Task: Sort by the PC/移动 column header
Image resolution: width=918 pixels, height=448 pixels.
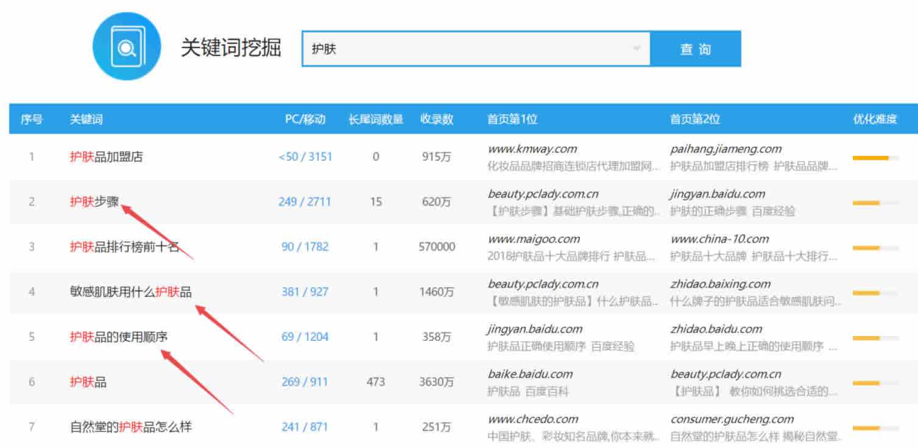Action: pyautogui.click(x=305, y=119)
